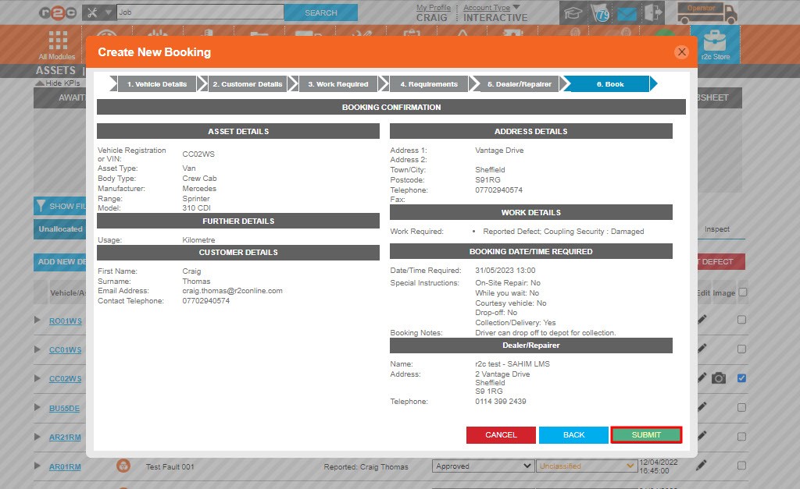Go to step 1. Vehicle Details
Viewport: 800px width, 489px height.
156,84
